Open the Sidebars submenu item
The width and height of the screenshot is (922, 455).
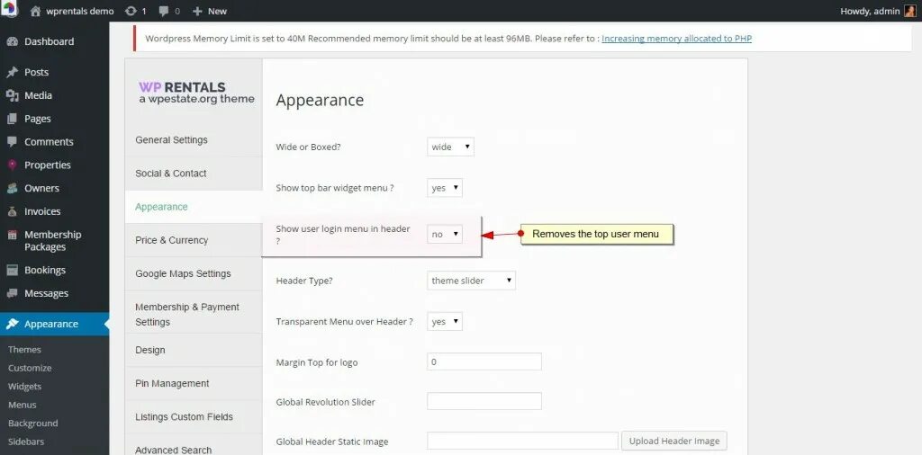coord(26,442)
